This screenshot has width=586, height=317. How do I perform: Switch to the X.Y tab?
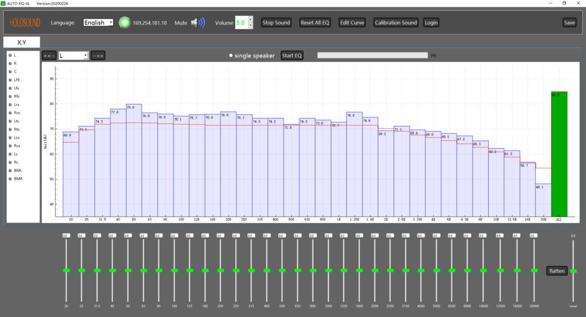pos(22,42)
